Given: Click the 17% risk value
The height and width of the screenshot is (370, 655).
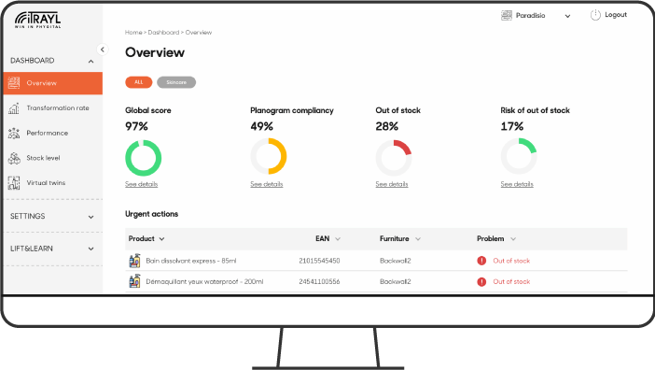Looking at the screenshot, I should 512,126.
